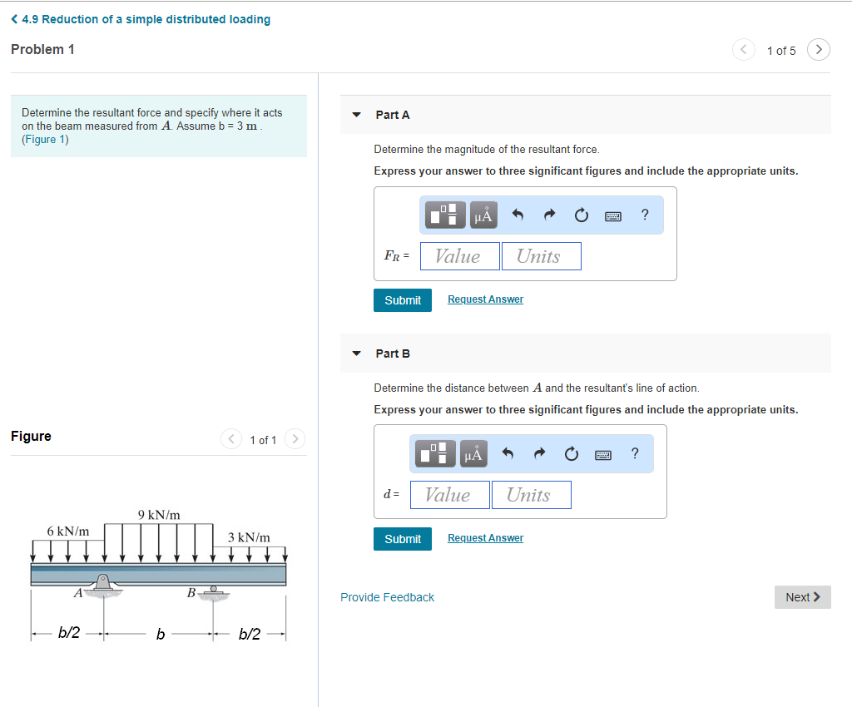
Task: Reset the Part A answer field
Action: [581, 215]
